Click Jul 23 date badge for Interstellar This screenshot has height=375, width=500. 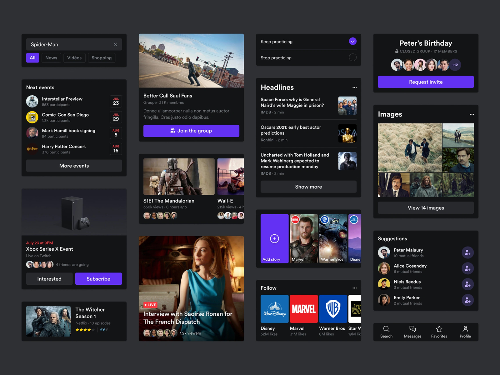click(x=116, y=102)
